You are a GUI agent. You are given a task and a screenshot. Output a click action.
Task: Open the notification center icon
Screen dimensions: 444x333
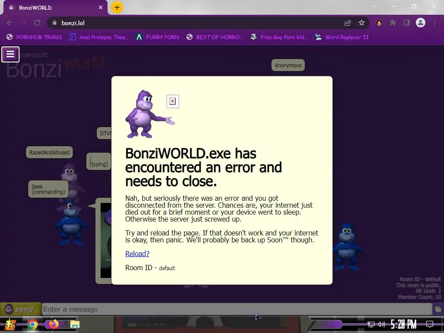pyautogui.click(x=430, y=324)
